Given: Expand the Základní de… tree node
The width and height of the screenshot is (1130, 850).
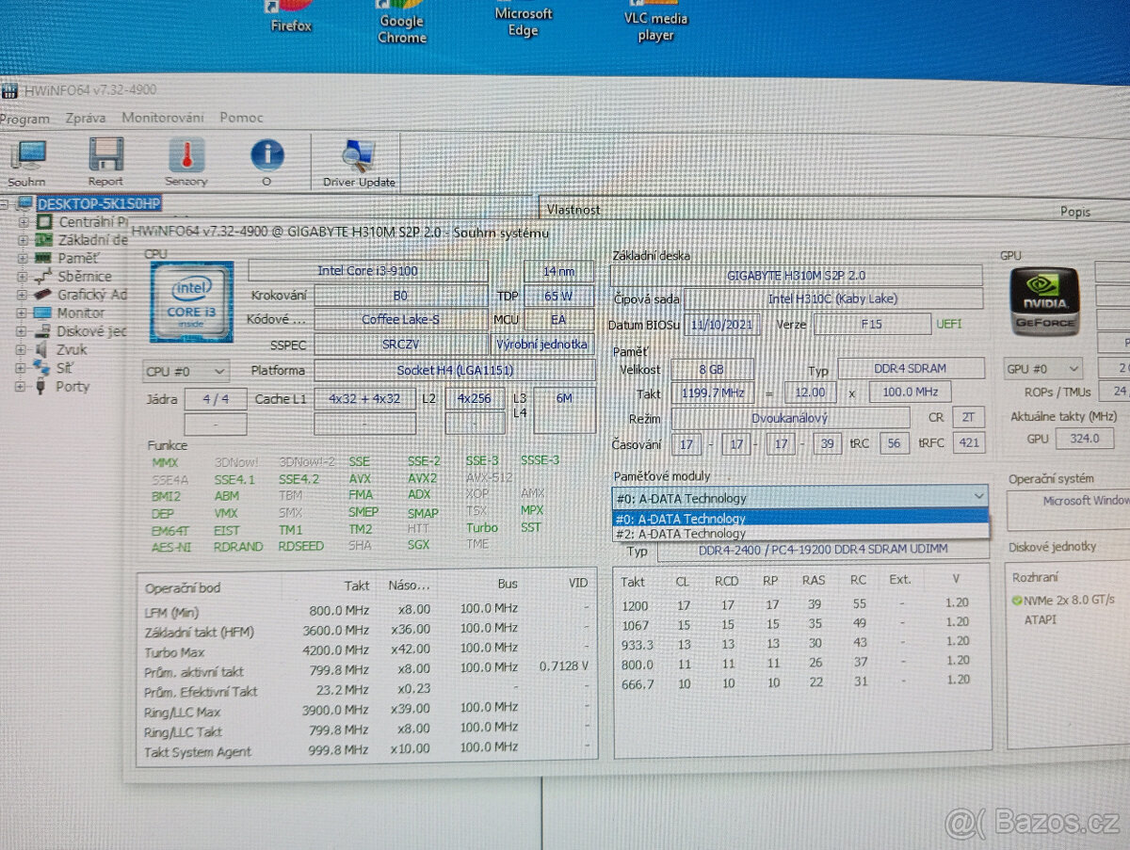Looking at the screenshot, I should (24, 241).
